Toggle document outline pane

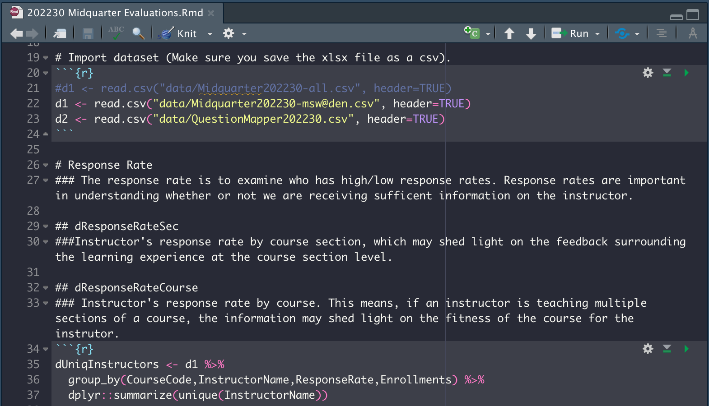pyautogui.click(x=662, y=33)
